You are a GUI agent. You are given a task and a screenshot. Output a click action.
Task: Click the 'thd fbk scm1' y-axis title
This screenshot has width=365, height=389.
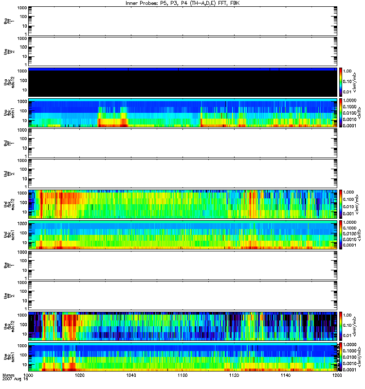pyautogui.click(x=9, y=235)
